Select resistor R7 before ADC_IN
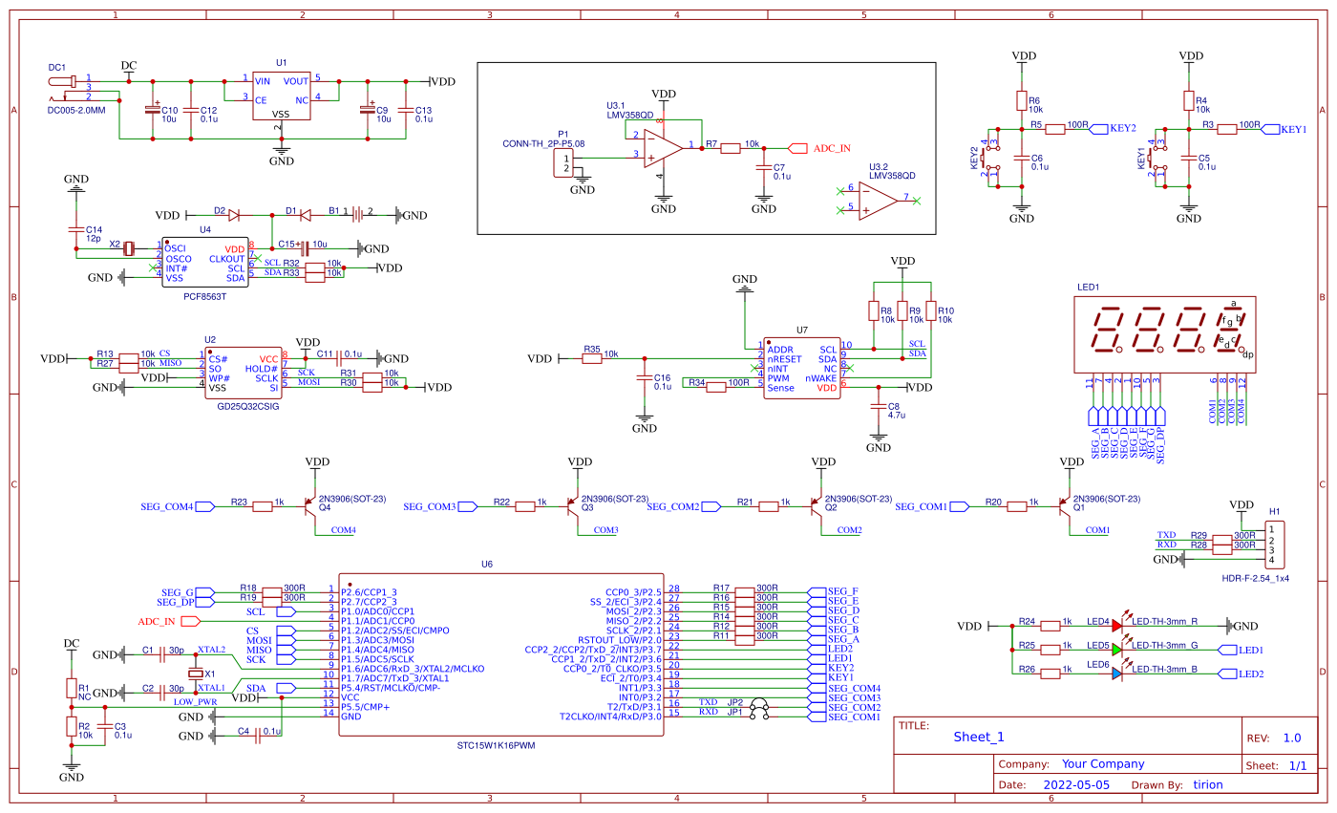 (731, 148)
